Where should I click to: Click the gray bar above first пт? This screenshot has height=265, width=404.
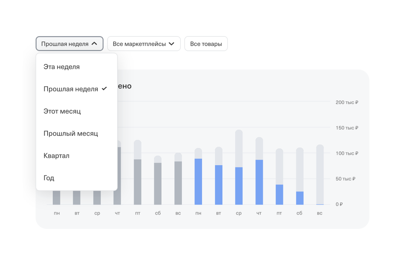point(138,182)
